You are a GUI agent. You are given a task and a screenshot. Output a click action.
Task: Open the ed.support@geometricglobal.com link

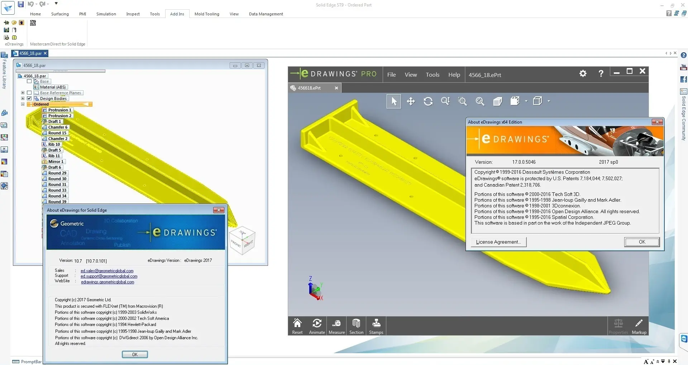click(x=109, y=276)
